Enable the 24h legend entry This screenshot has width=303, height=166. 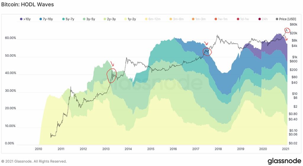[263, 19]
